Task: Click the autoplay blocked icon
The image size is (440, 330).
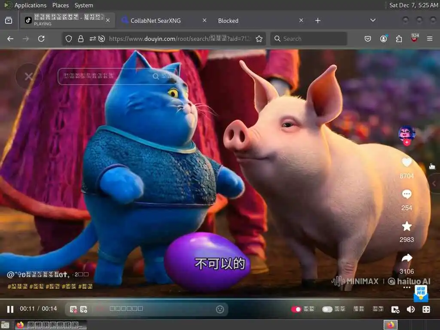Action: (101, 39)
